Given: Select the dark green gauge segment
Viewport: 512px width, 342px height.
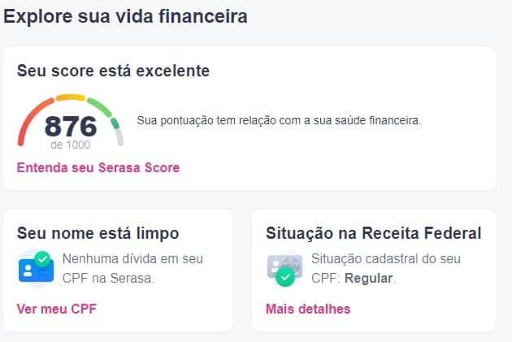Looking at the screenshot, I should tap(115, 123).
